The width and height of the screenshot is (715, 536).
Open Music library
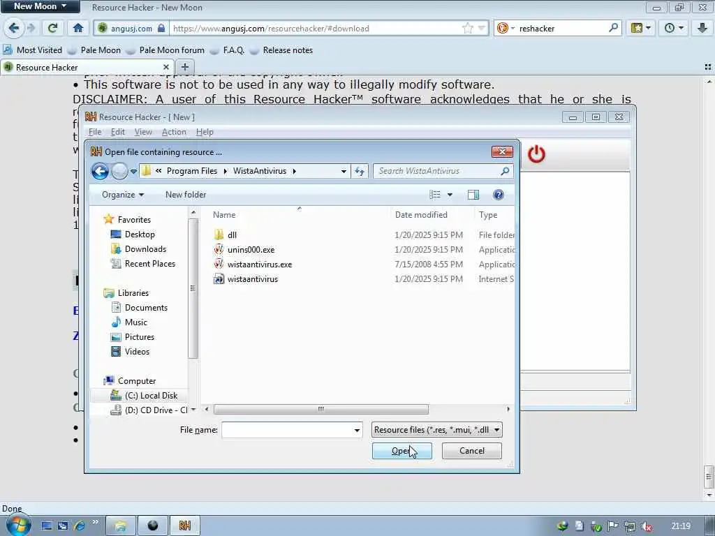pyautogui.click(x=136, y=322)
